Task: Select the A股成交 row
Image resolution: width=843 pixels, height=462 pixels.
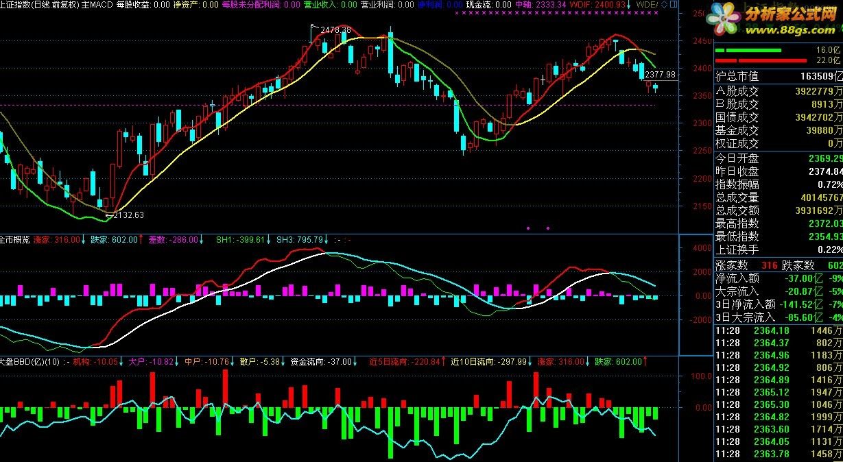Action: point(779,90)
